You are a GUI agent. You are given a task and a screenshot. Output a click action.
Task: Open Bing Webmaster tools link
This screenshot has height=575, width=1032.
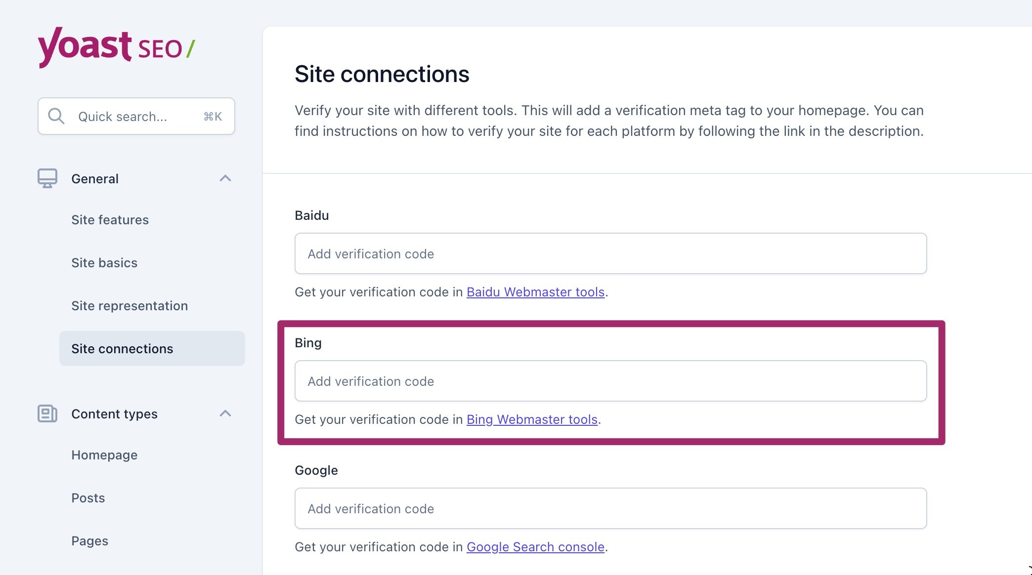tap(532, 418)
